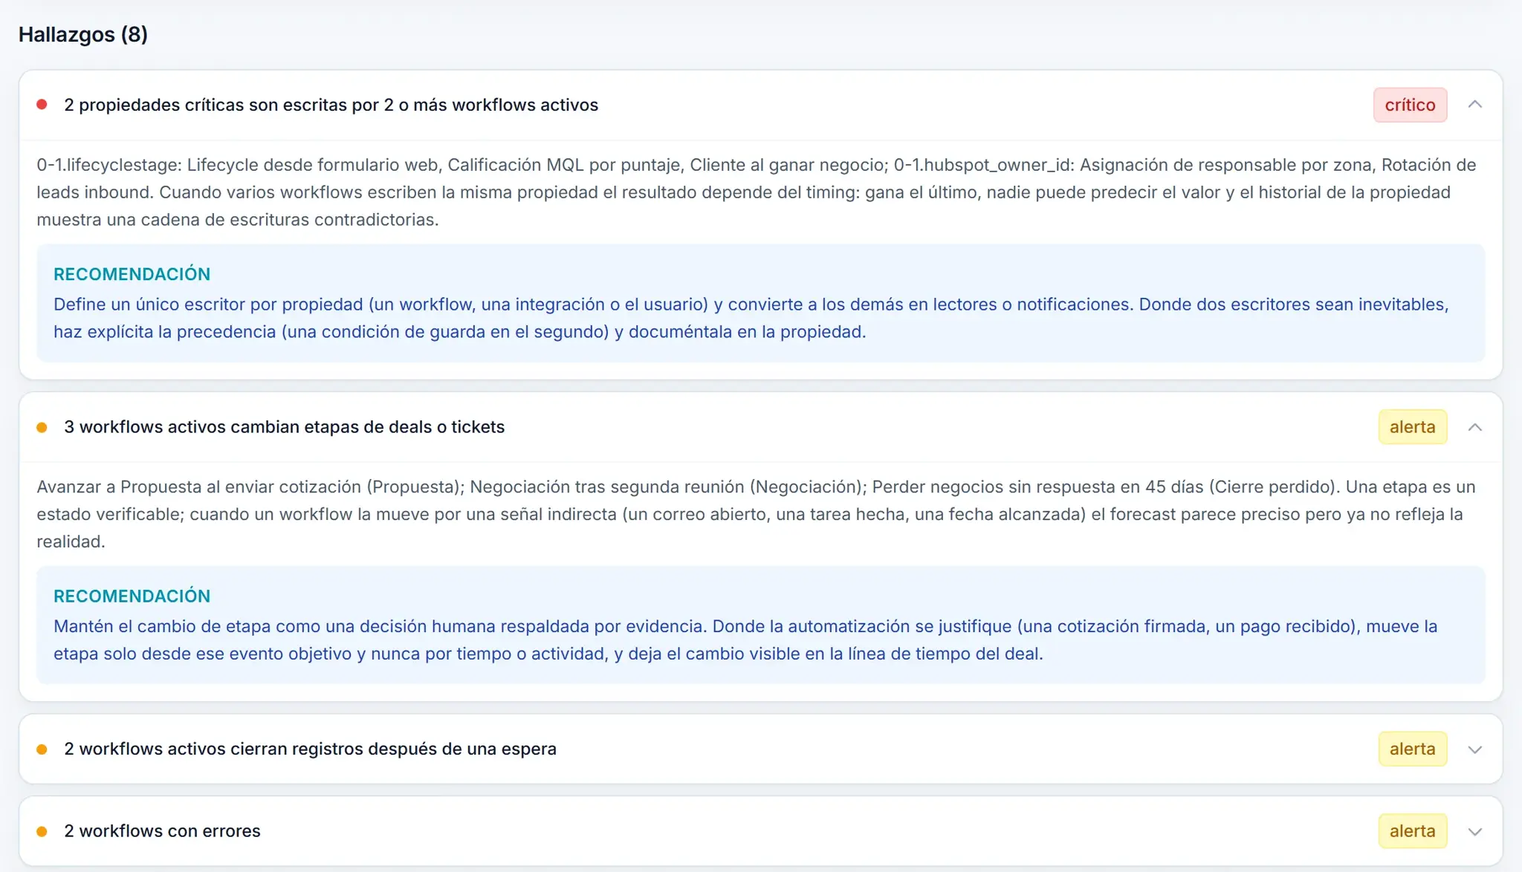
Task: Click orange dot beside cierran registros title
Action: [x=42, y=749]
